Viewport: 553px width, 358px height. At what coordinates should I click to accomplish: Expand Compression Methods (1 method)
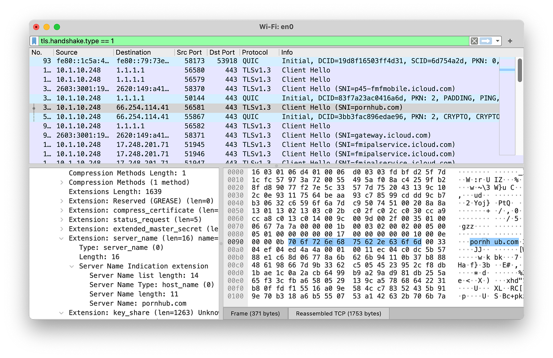click(x=62, y=183)
